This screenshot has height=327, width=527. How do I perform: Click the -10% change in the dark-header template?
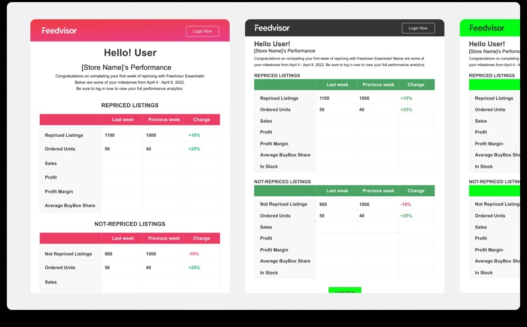pos(406,204)
